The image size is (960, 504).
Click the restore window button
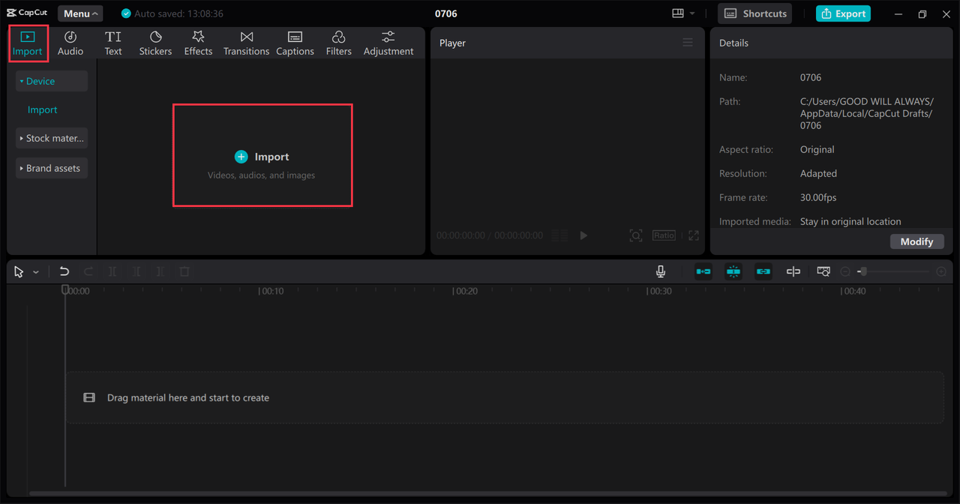tap(922, 13)
